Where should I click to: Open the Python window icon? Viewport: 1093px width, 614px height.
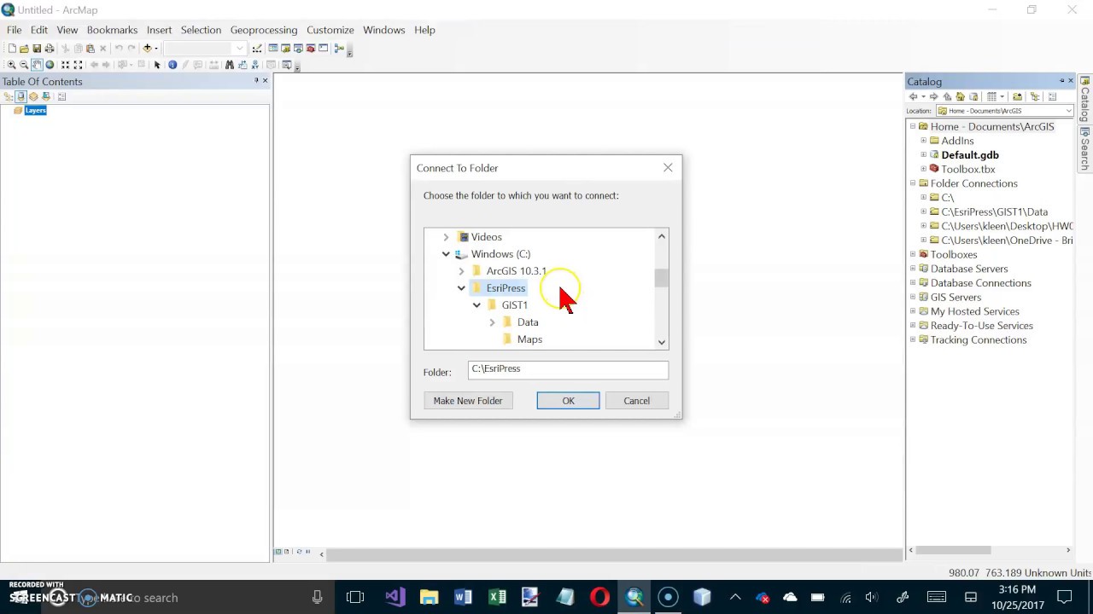323,49
